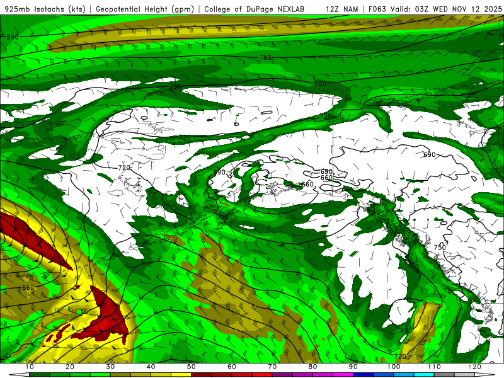The width and height of the screenshot is (504, 378).
Task: Click 'F063 Valid: 03Z WED NOV 12 2025'
Action: [435, 9]
